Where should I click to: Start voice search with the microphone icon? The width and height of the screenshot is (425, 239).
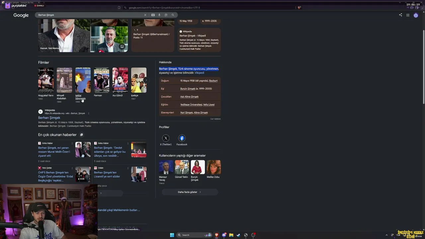[x=159, y=15]
